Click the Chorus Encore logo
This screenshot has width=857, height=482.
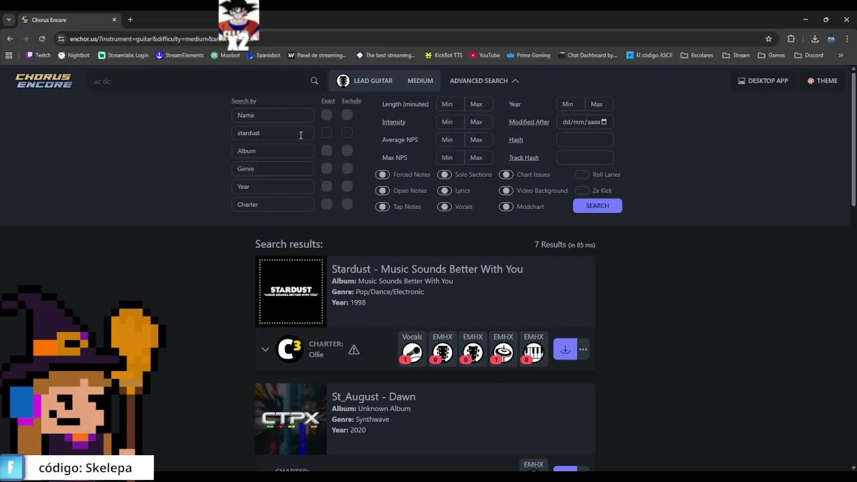click(x=44, y=81)
